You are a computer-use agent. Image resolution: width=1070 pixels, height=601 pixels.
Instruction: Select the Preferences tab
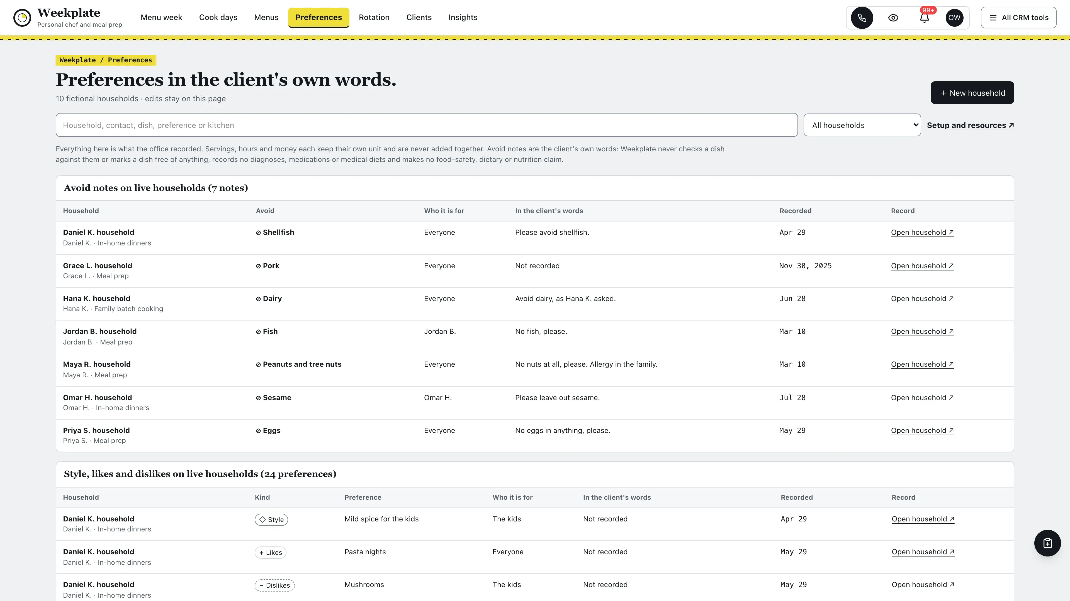tap(318, 18)
